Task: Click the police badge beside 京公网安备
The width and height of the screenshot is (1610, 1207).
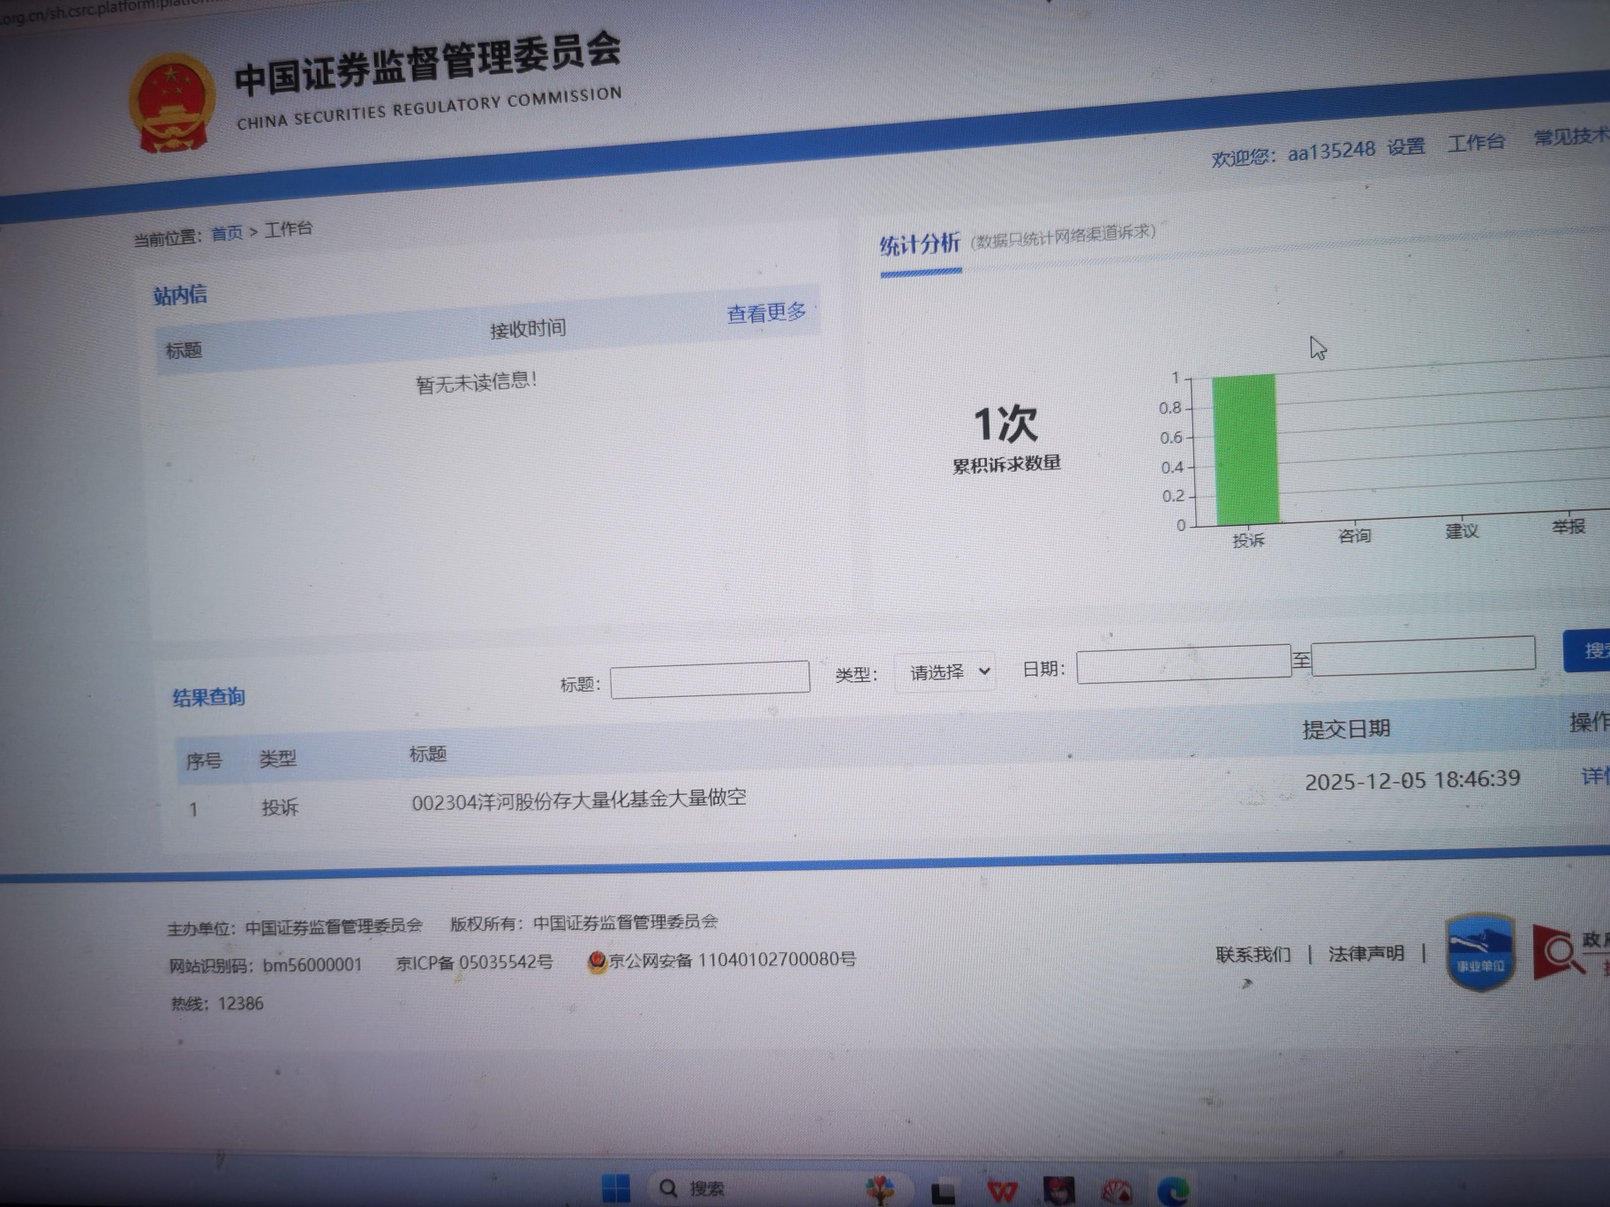Action: click(x=598, y=962)
